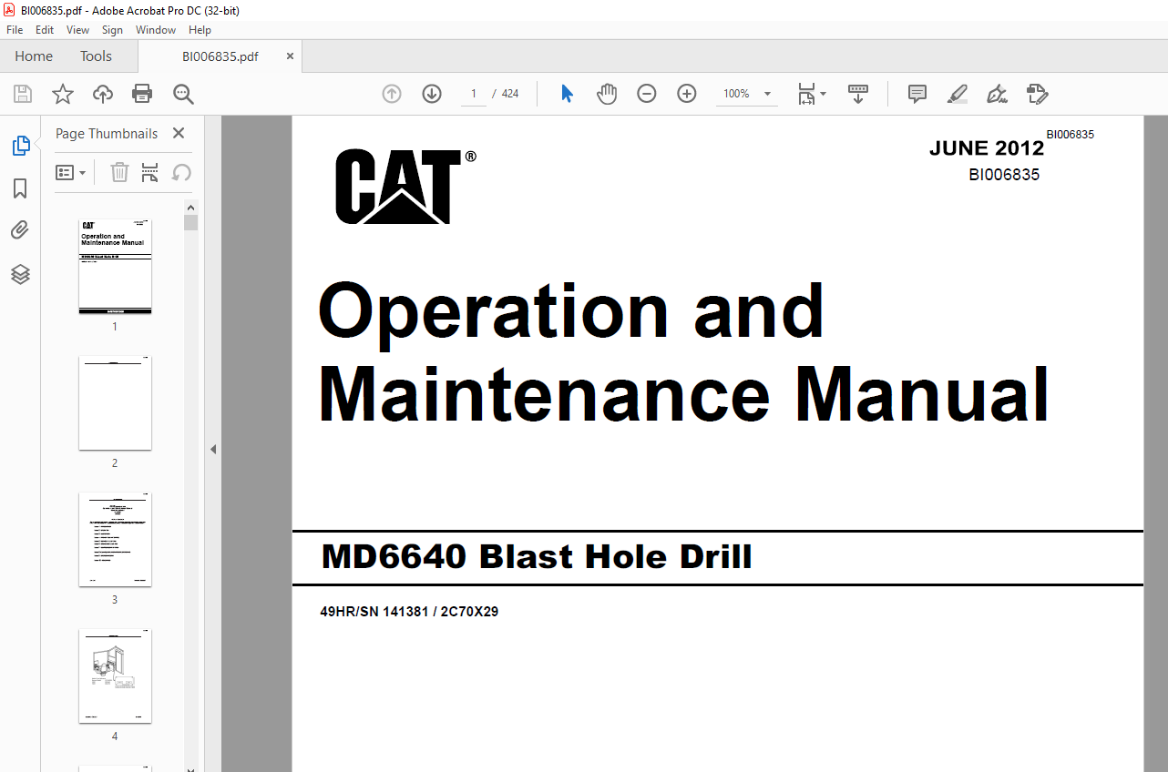
Task: Click the page number input field
Action: point(474,94)
